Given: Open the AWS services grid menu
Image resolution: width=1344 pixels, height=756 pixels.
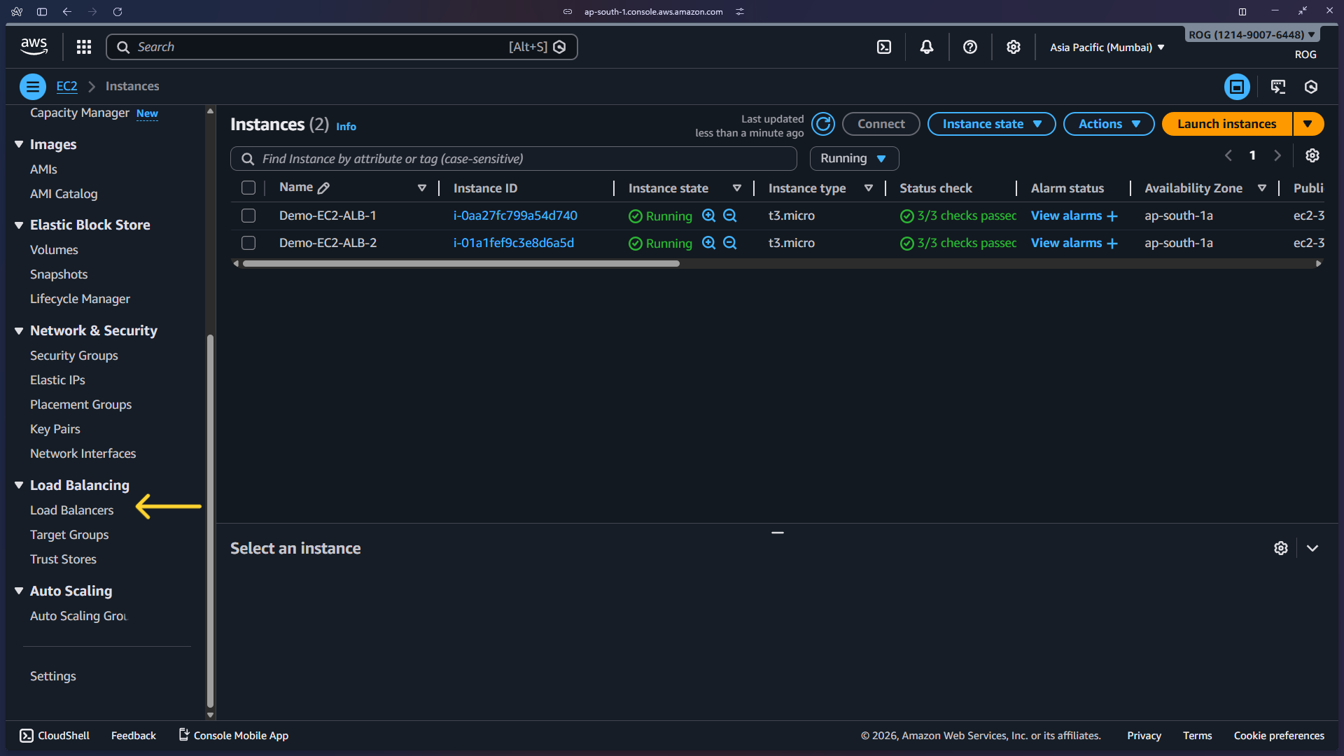Looking at the screenshot, I should [x=83, y=46].
